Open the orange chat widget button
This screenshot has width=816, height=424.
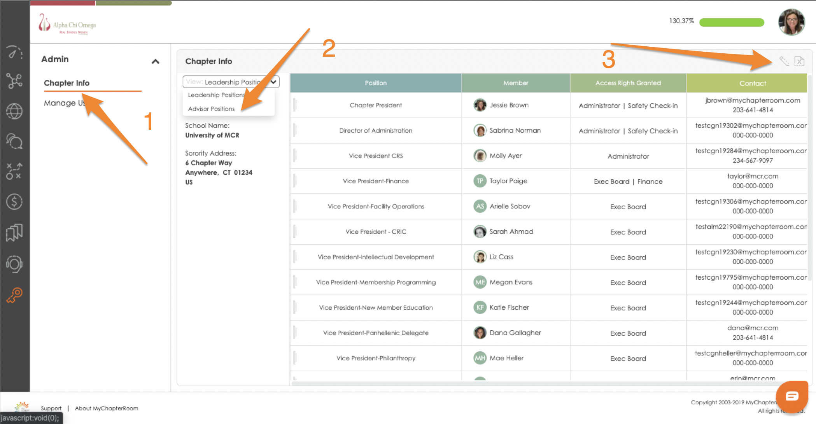pos(791,396)
